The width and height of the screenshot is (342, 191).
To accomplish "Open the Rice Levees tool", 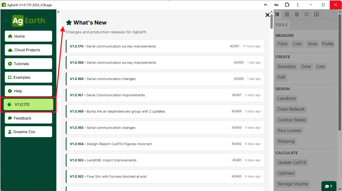I will click(x=289, y=131).
